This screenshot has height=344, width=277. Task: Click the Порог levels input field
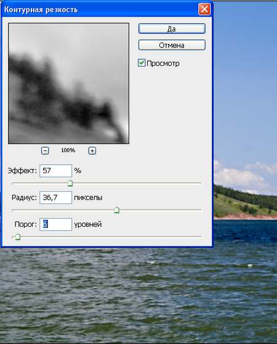click(x=55, y=224)
